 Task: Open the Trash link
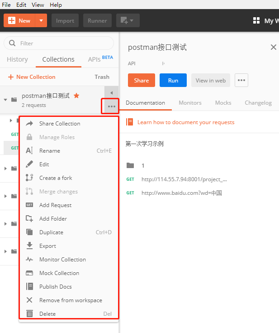click(x=102, y=77)
